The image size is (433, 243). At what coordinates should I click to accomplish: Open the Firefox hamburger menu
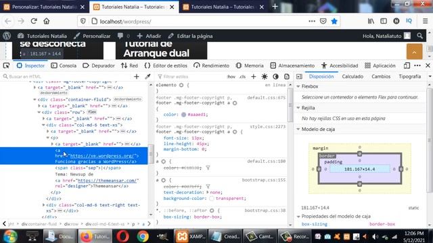pos(426,21)
